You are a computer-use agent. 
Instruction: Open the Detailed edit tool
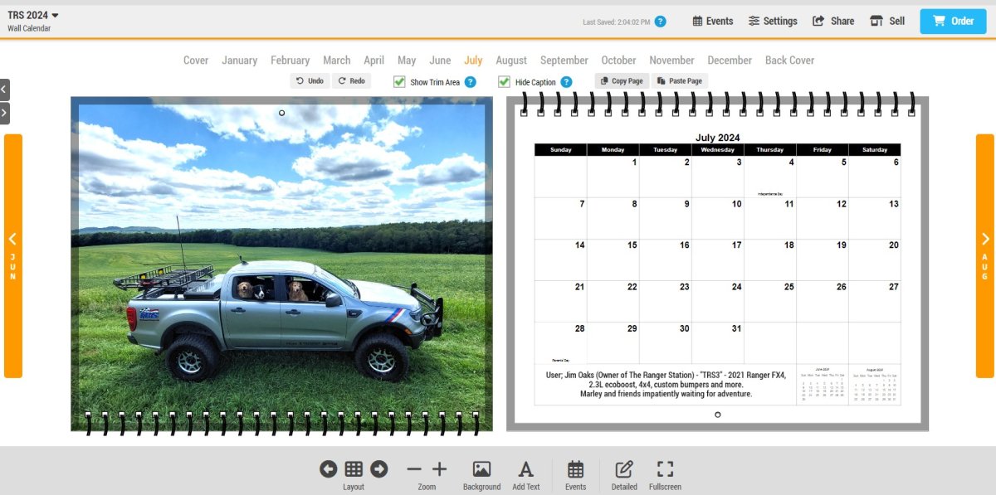pyautogui.click(x=624, y=475)
